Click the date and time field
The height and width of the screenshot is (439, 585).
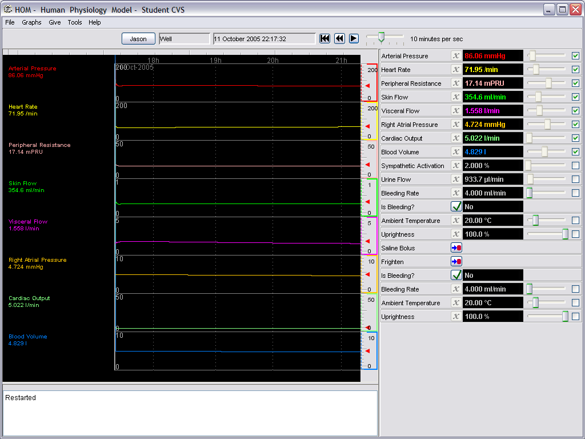[x=263, y=39]
